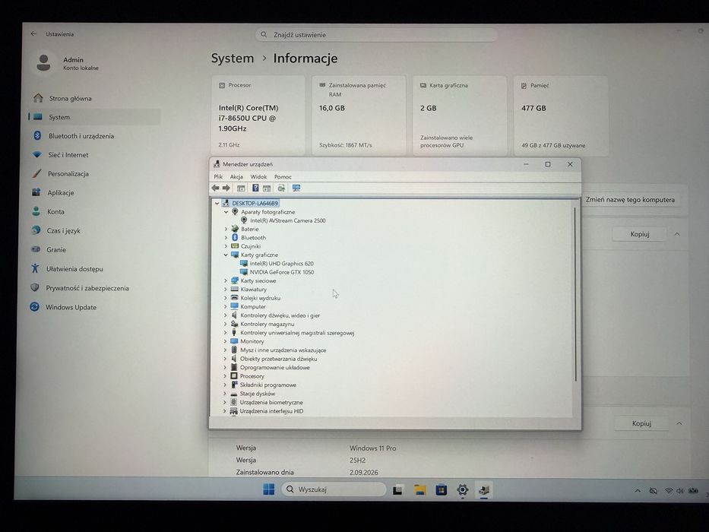Open the Pomoc menu
Viewport: 709px width, 532px height.
[283, 176]
